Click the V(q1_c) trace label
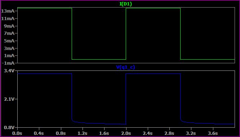 tap(125, 67)
